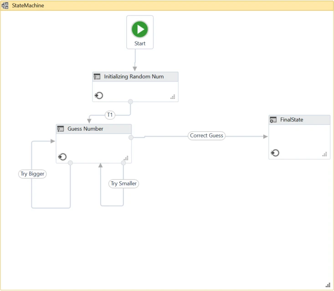Click resize grip of FinalState box
The height and width of the screenshot is (291, 334).
[324, 154]
